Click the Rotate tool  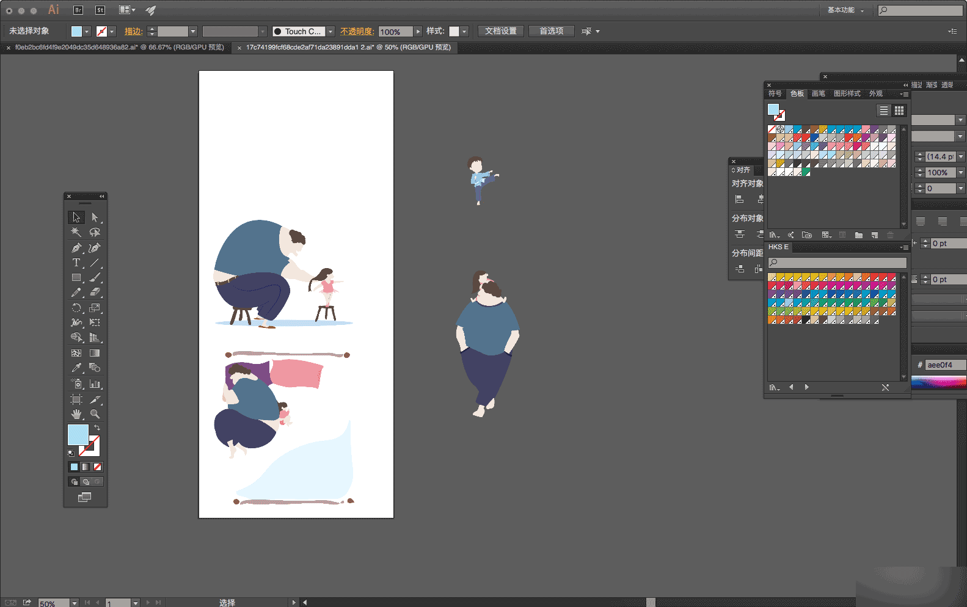click(76, 308)
